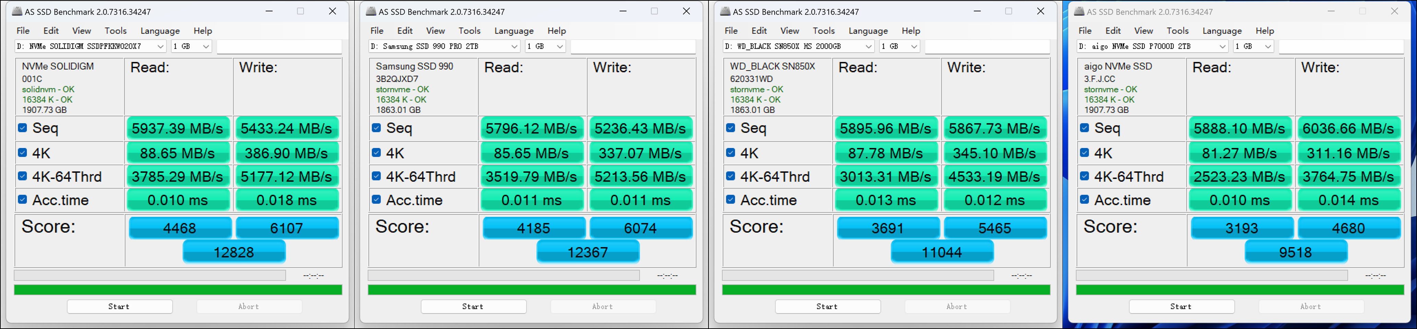Uncheck Seq test in Samsung 990 PRO window
Viewport: 1417px width, 329px height.
click(376, 127)
